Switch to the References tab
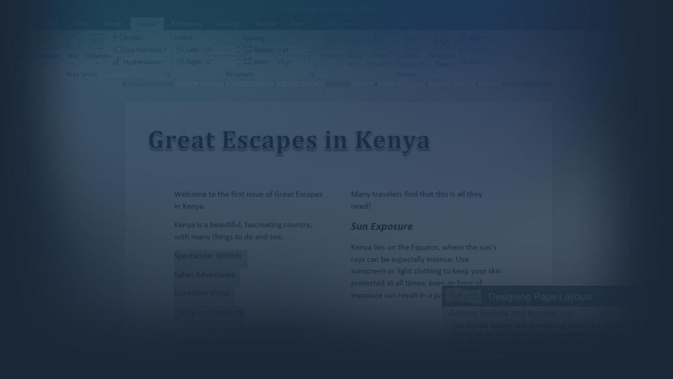This screenshot has width=673, height=379. pos(186,23)
